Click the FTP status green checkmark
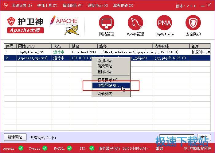 [x=92, y=148]
